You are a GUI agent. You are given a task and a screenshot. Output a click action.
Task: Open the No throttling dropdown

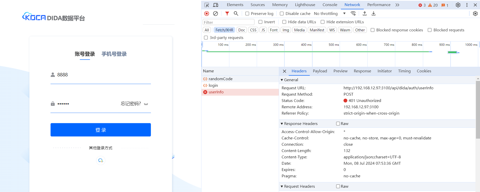[x=330, y=14]
